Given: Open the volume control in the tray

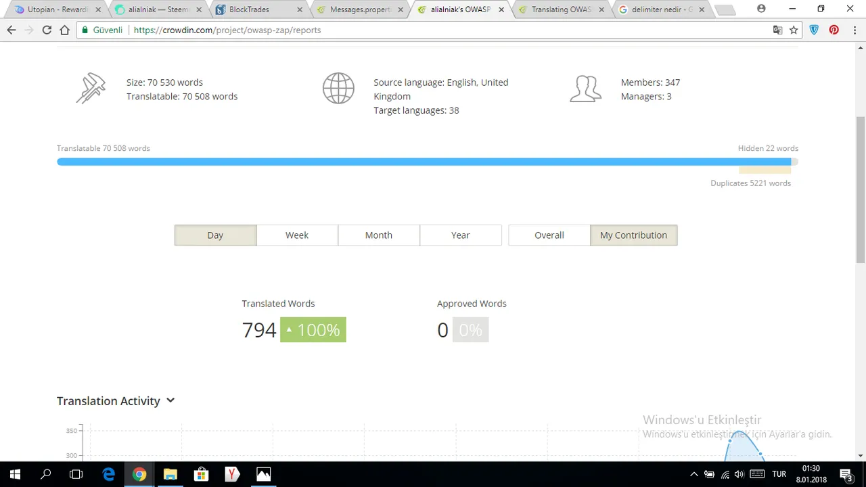Looking at the screenshot, I should [739, 474].
